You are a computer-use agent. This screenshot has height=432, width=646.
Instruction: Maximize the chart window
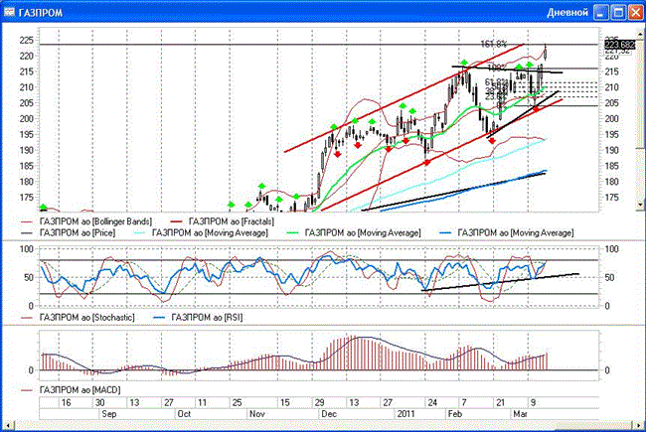pos(616,12)
